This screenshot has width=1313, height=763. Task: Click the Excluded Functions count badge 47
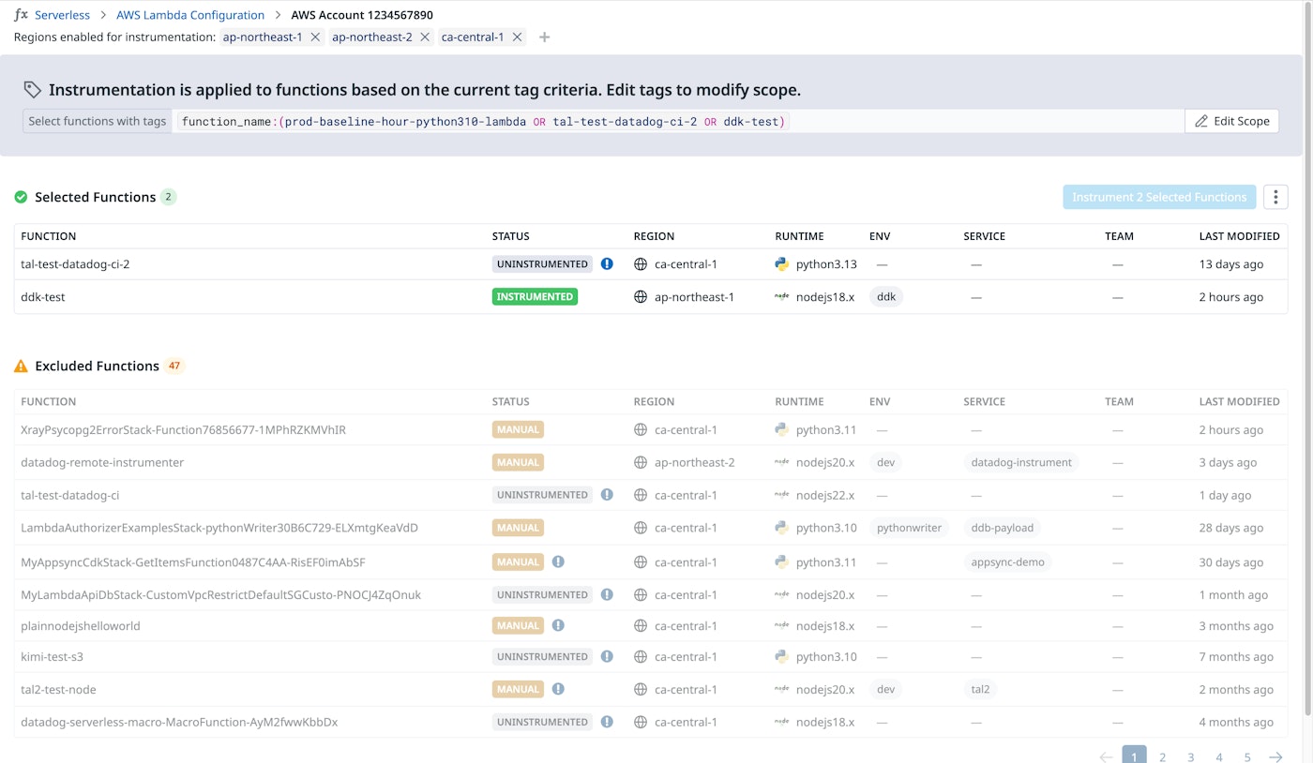(x=174, y=367)
